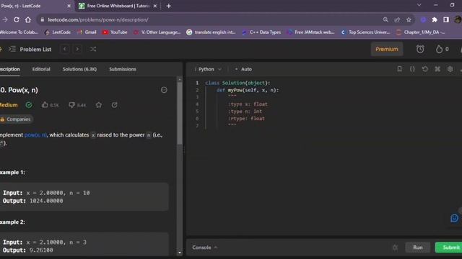Open Welcome To Colab bookmark
The width and height of the screenshot is (462, 259).
click(19, 32)
